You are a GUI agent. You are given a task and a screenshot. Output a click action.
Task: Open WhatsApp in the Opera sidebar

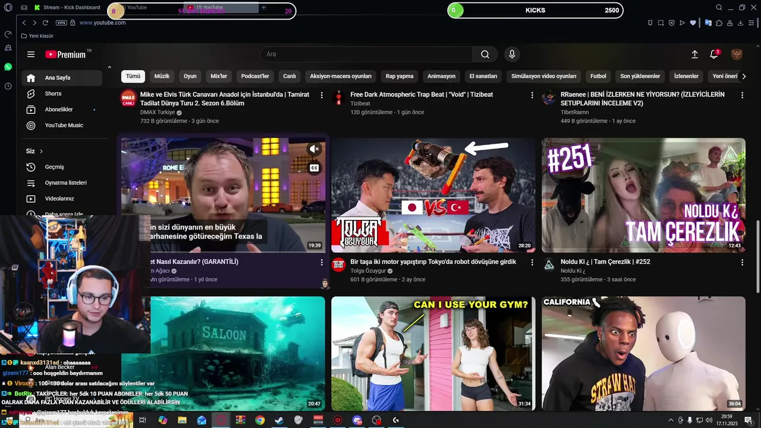[8, 67]
